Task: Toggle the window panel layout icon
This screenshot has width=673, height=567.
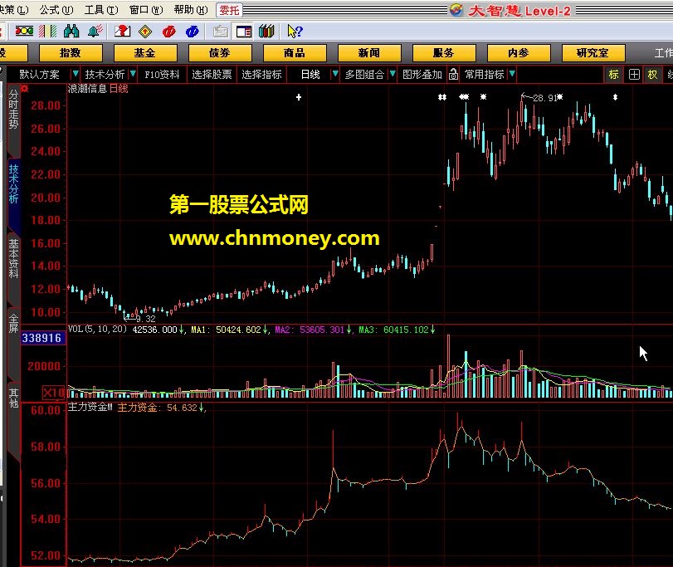Action: point(244,32)
